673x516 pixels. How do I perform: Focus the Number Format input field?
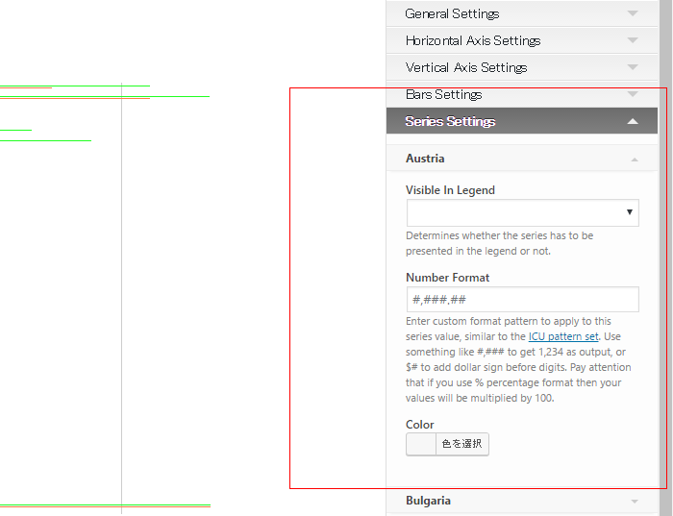coord(522,300)
